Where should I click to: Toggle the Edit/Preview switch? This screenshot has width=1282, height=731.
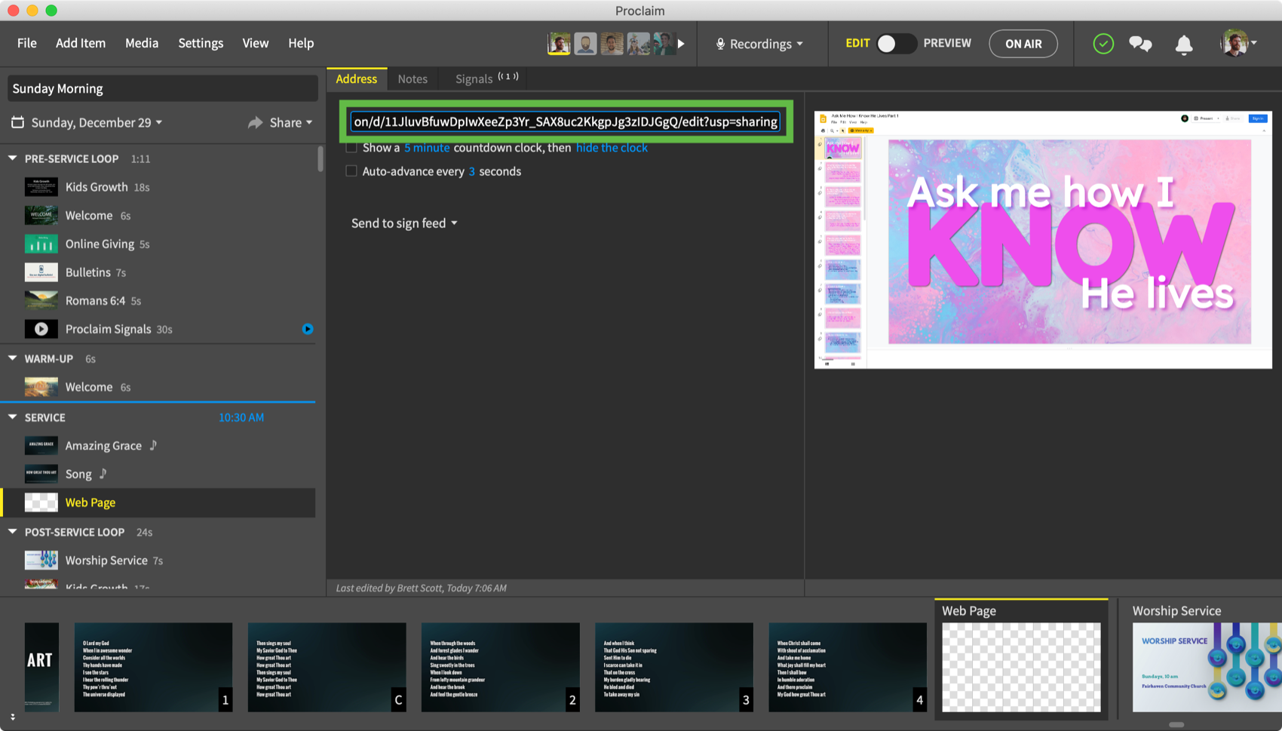(x=895, y=44)
